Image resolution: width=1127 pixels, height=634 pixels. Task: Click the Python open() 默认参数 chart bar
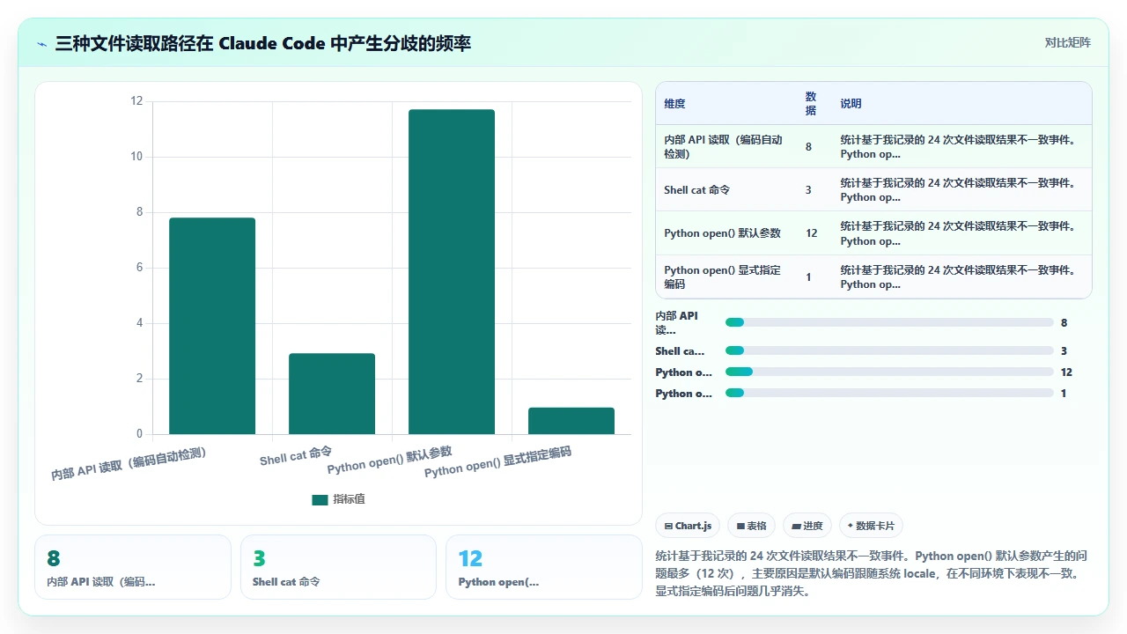pyautogui.click(x=452, y=271)
